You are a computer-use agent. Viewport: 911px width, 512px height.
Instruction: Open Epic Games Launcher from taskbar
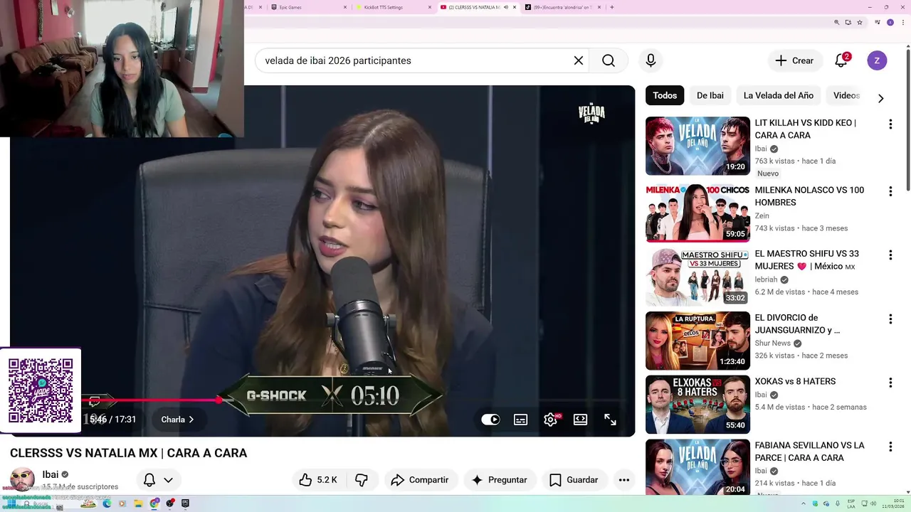(x=185, y=504)
